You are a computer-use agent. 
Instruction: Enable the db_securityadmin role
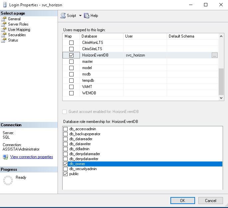pos(66,169)
